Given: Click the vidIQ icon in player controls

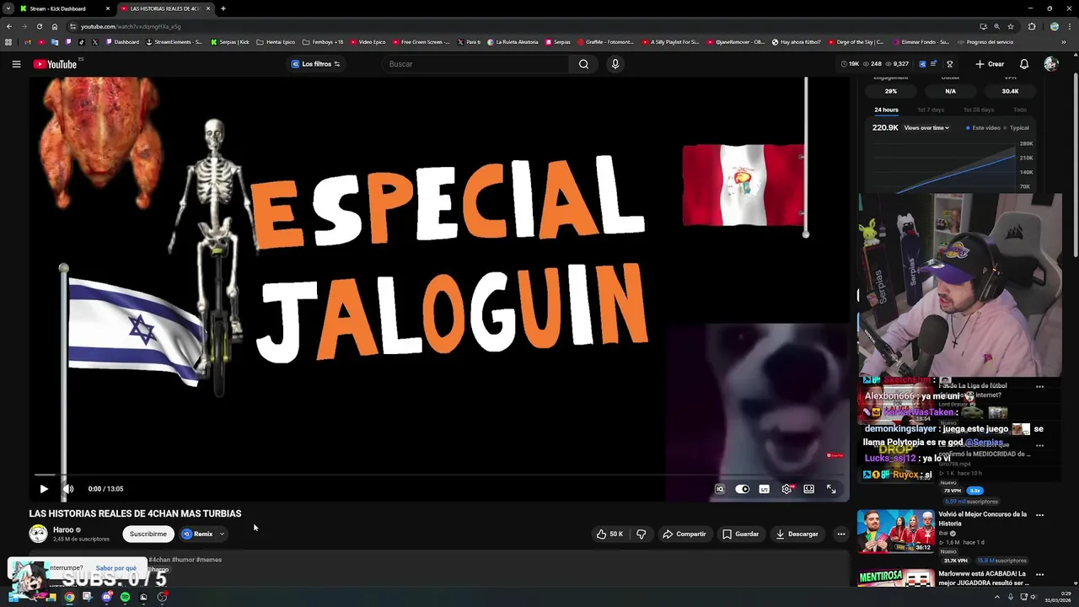Looking at the screenshot, I should click(x=720, y=489).
